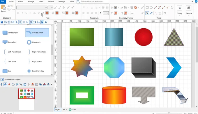Click the blue help icon
The image size is (198, 114).
pyautogui.click(x=196, y=1)
